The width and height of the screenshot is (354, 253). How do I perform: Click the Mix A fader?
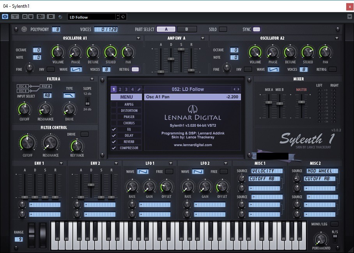click(x=269, y=103)
